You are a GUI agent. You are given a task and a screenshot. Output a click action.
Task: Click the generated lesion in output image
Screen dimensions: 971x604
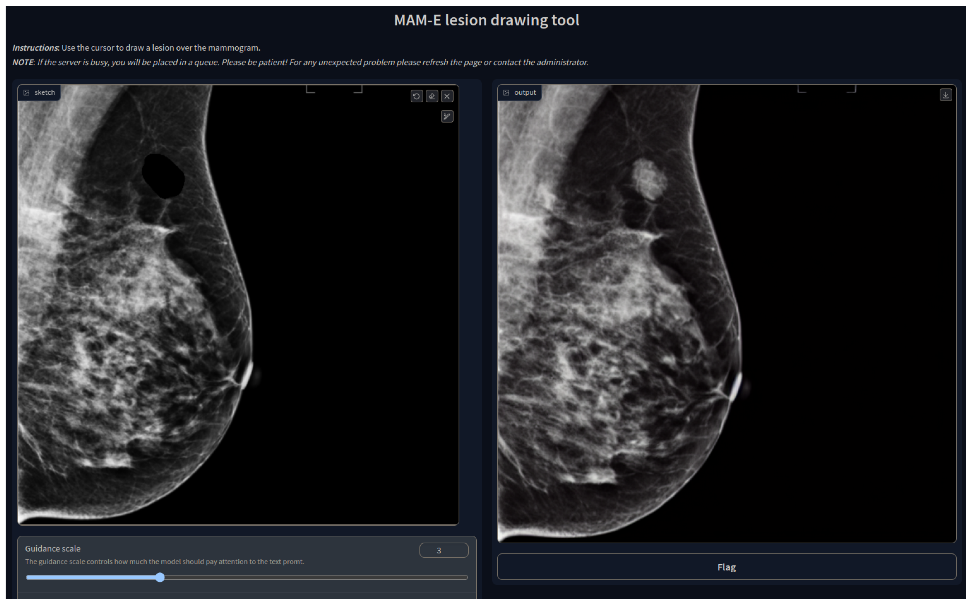(649, 179)
